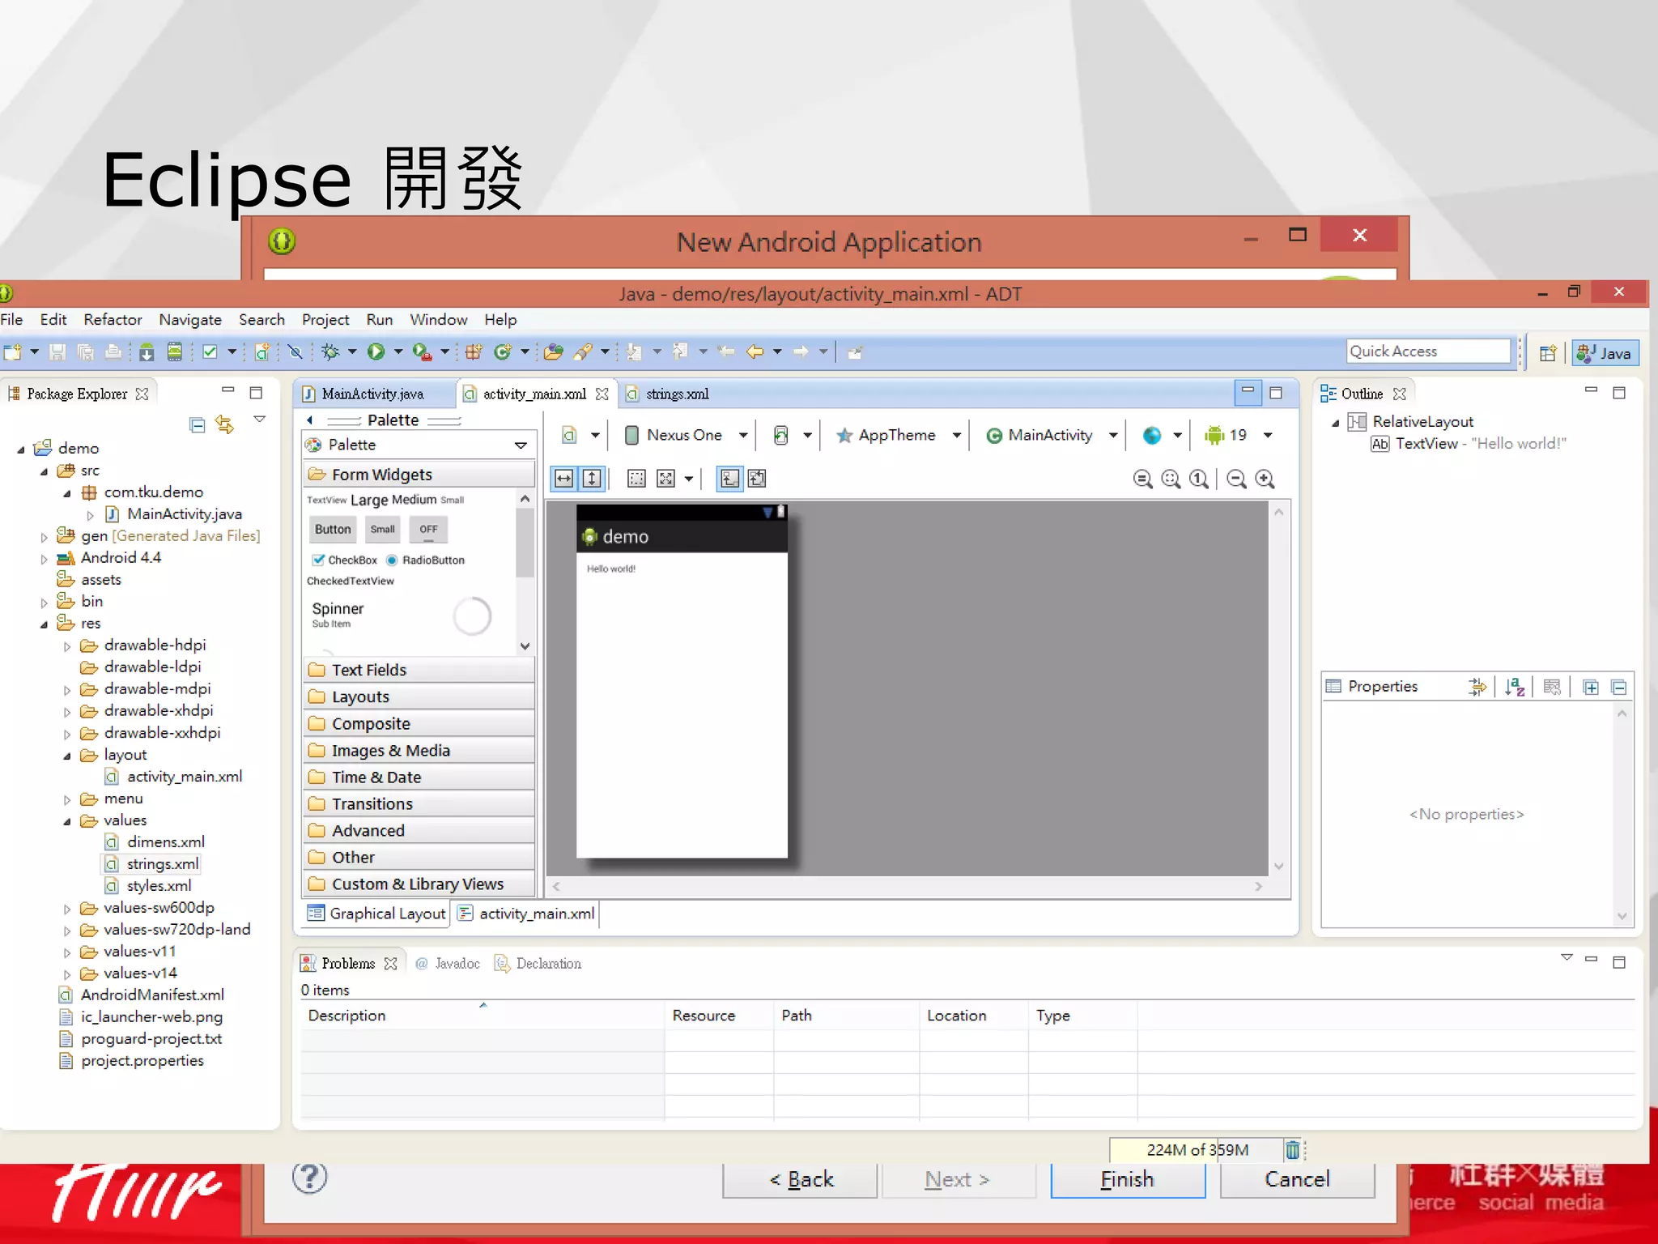
Task: Toggle the change margins button
Action: 637,479
